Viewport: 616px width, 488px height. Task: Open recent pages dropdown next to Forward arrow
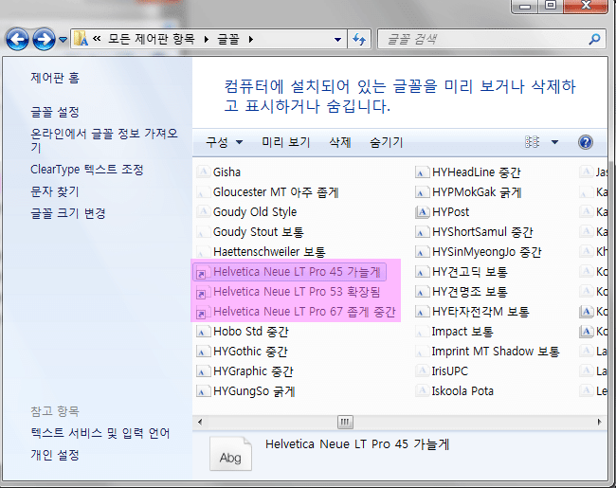pos(63,39)
